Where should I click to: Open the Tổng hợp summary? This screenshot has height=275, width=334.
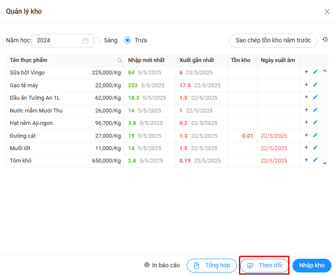(212, 266)
